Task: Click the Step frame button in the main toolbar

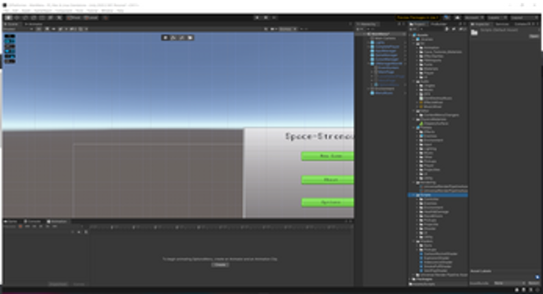Action: [274, 18]
